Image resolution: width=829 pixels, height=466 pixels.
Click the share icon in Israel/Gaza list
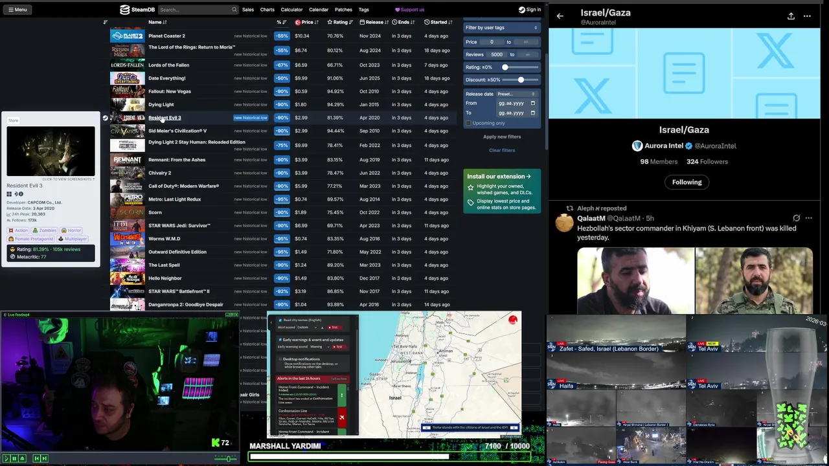coord(791,16)
